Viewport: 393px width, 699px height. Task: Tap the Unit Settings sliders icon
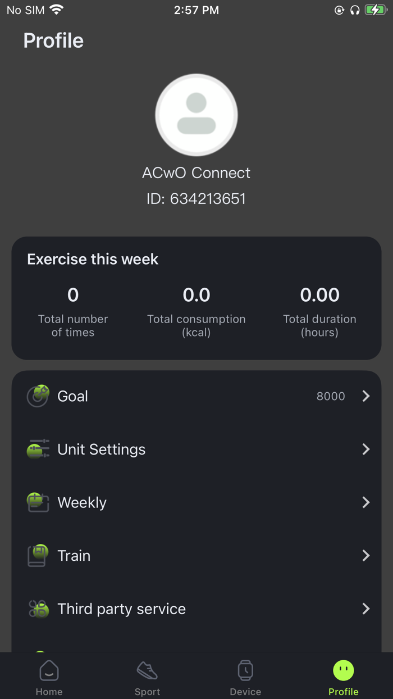pos(37,449)
